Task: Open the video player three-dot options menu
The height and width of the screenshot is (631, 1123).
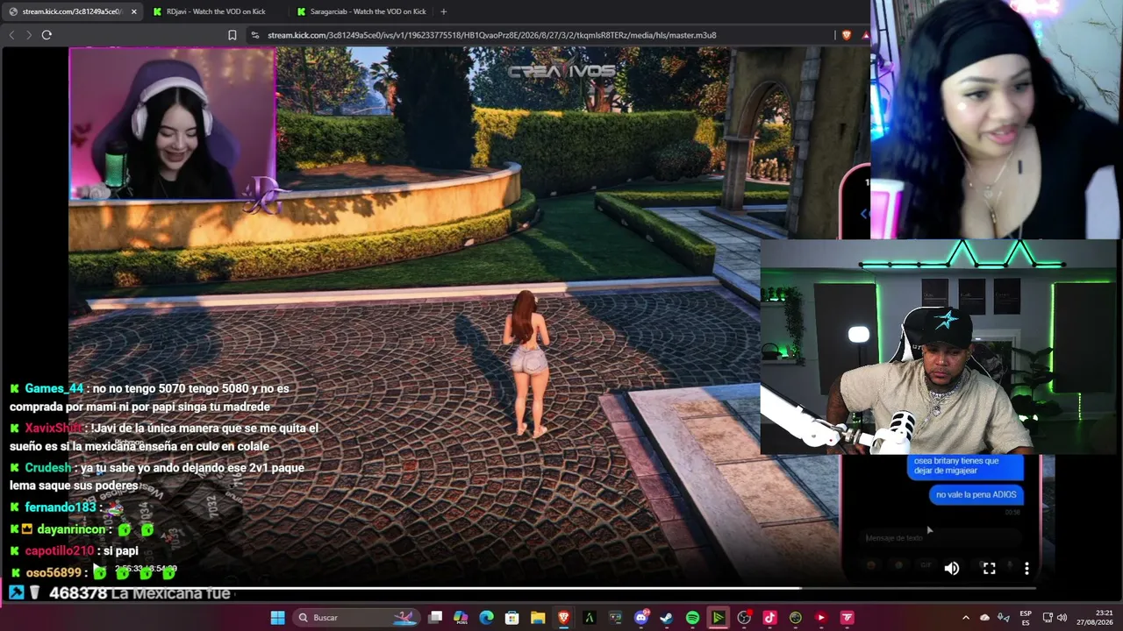Action: click(x=1026, y=569)
